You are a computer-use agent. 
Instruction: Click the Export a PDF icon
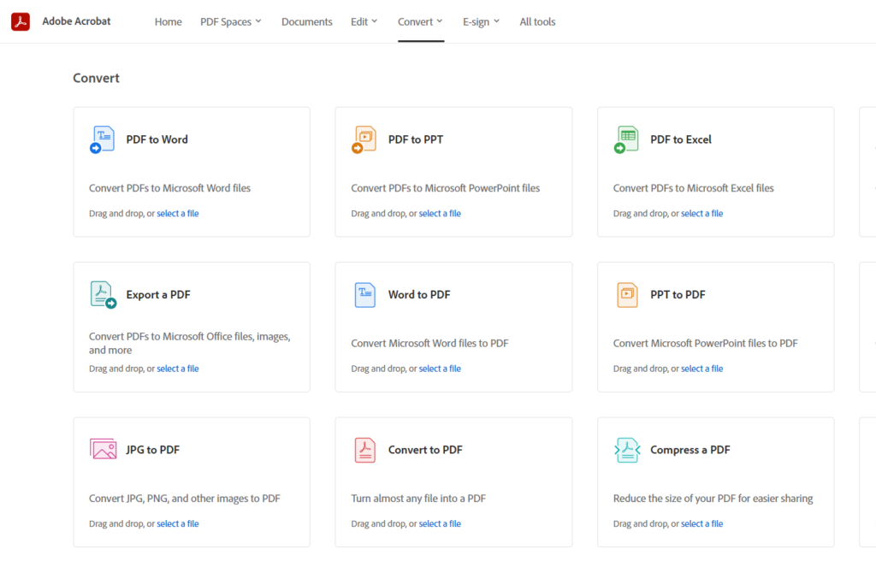point(103,295)
